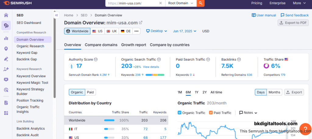Toggle the Organic Traffic checkbox
This screenshot has height=139, width=312.
[179, 113]
